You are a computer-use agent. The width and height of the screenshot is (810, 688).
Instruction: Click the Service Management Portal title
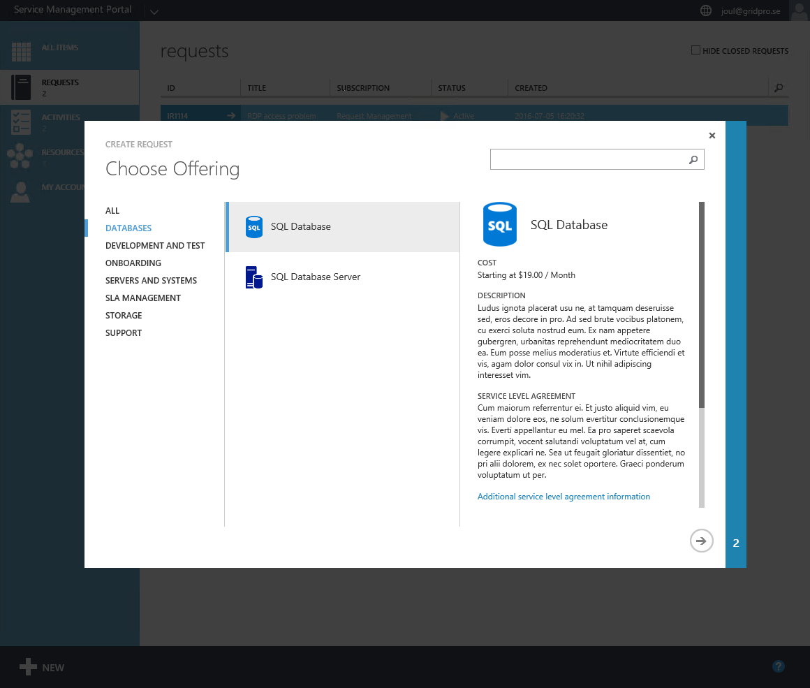[x=73, y=10]
